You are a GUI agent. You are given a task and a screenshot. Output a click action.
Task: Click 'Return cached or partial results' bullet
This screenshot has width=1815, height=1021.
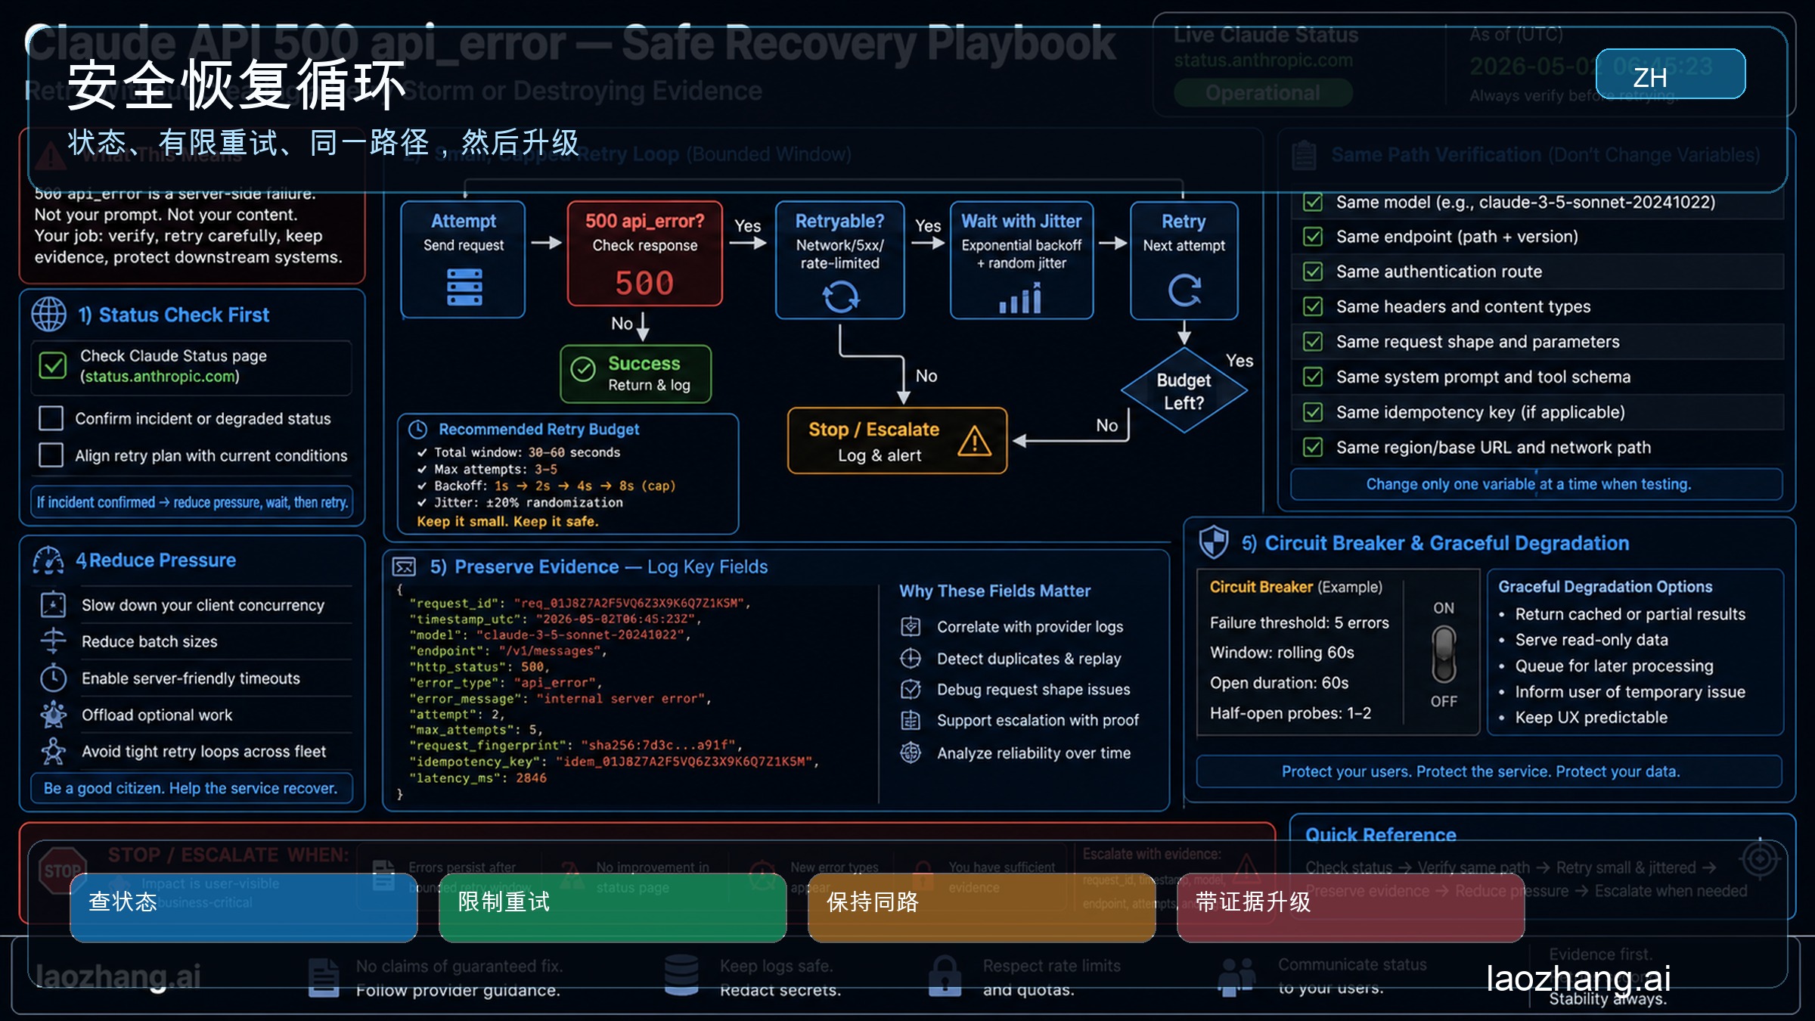1630,614
